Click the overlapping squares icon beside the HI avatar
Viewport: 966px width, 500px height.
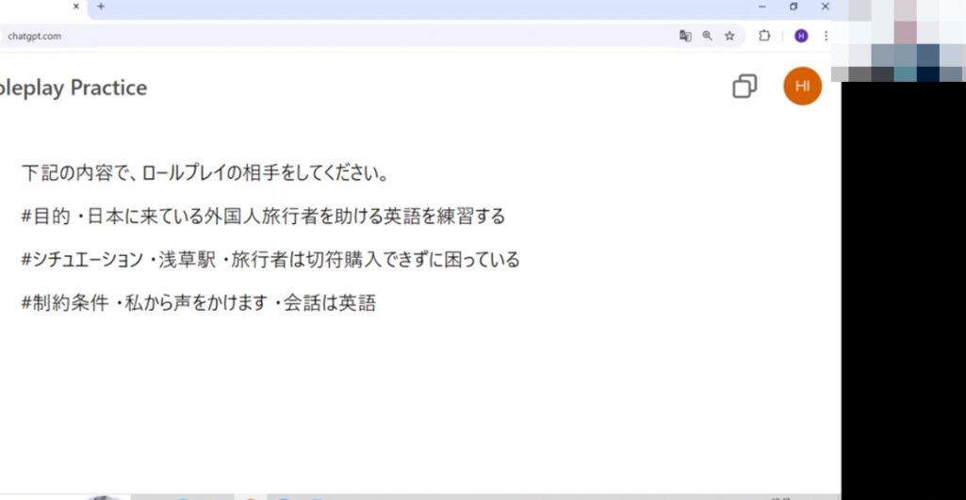(x=745, y=87)
